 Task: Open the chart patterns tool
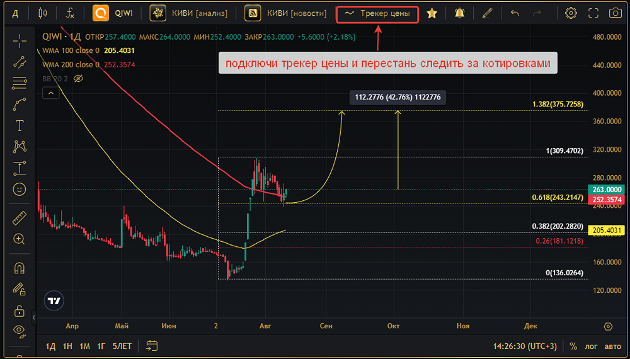20,147
